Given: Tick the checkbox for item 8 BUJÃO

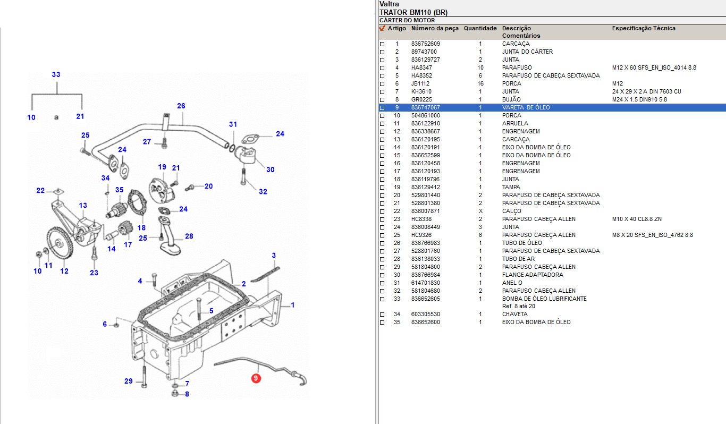Looking at the screenshot, I should tap(382, 100).
